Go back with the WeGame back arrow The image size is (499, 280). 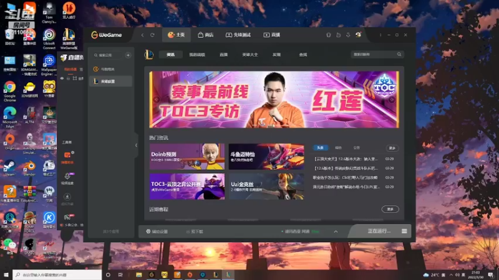(x=142, y=35)
